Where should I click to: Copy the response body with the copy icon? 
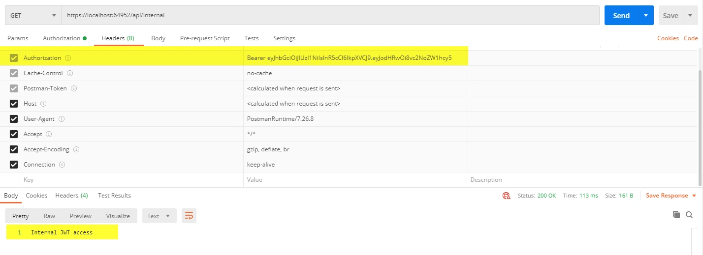tap(676, 215)
